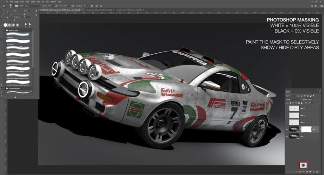
Task: Open the brush Mode dropdown (Normal)
Action: (x=32, y=6)
